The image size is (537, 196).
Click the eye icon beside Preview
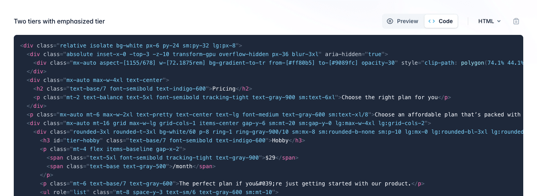pos(390,21)
